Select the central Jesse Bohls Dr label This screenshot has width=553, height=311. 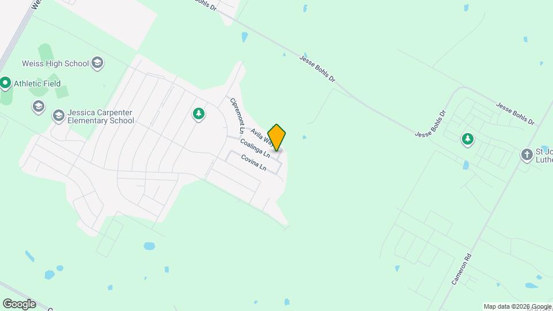pyautogui.click(x=317, y=69)
